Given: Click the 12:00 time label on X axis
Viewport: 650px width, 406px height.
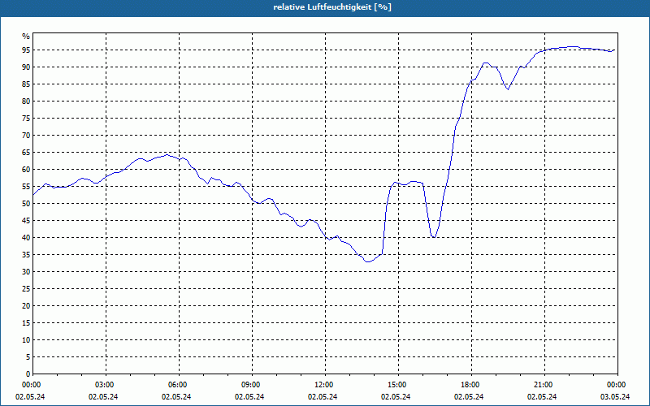Looking at the screenshot, I should coord(325,385).
